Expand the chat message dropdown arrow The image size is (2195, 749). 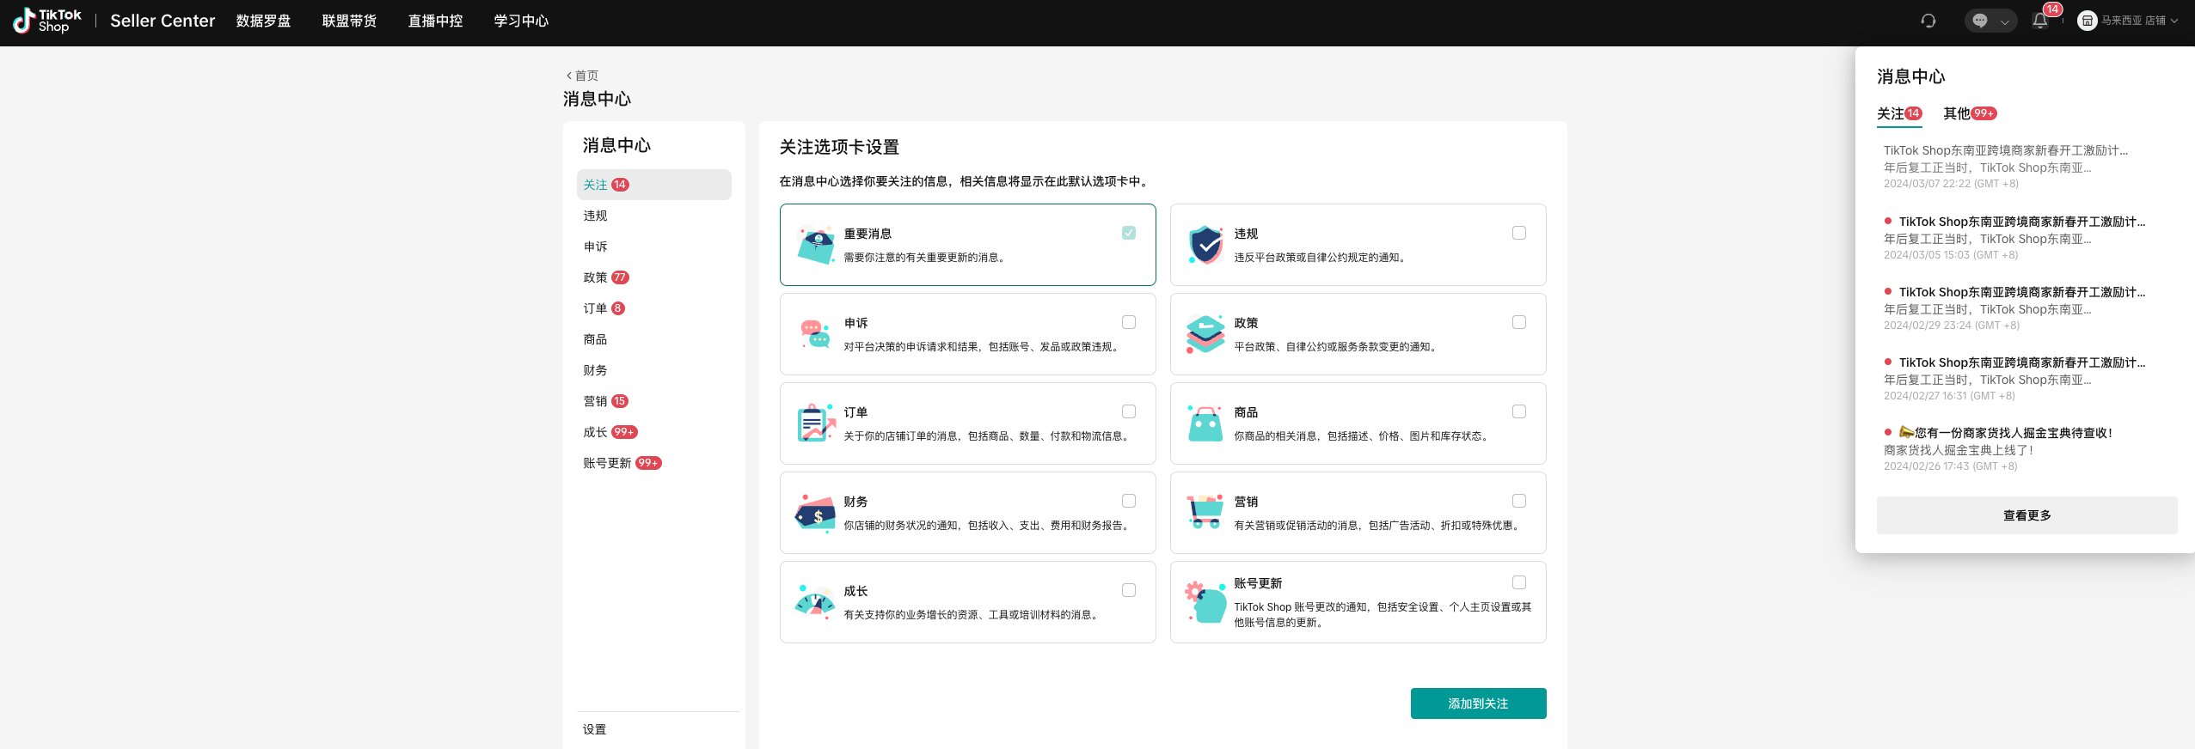(2004, 21)
